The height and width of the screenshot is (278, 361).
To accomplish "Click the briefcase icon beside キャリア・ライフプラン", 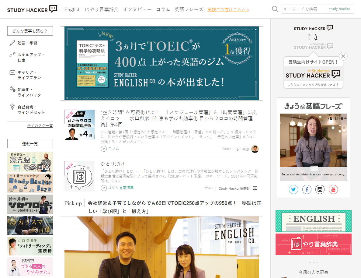I will (12, 72).
